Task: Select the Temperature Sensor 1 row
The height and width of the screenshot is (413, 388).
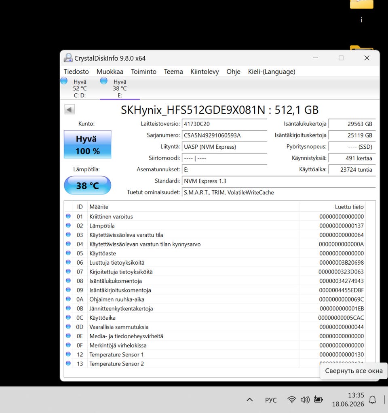Action: coord(215,354)
